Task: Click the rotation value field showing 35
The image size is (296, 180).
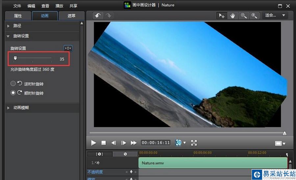Action: point(62,59)
